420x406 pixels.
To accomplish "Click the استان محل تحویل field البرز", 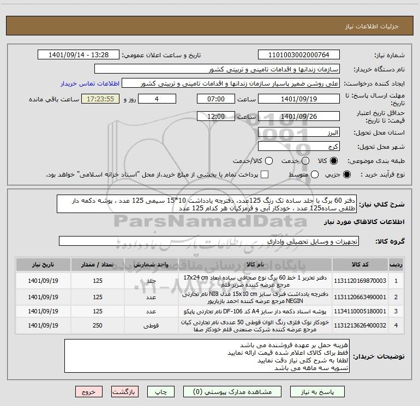I will (299, 132).
